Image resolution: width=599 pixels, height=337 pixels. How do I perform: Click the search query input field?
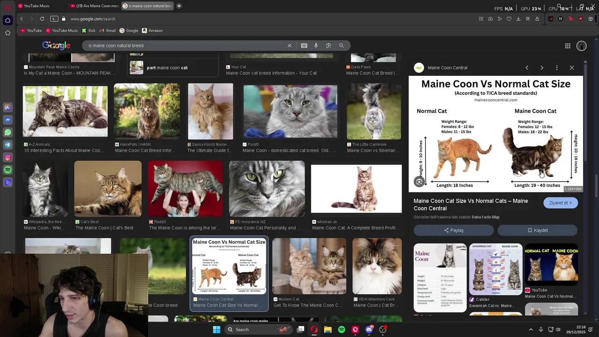click(187, 45)
